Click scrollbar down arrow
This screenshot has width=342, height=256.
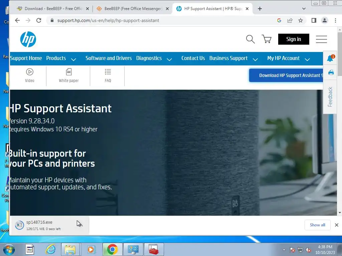[x=340, y=213]
